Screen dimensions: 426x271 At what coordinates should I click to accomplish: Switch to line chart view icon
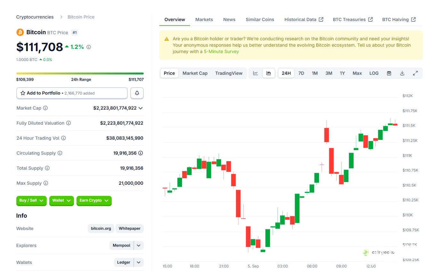(x=255, y=73)
